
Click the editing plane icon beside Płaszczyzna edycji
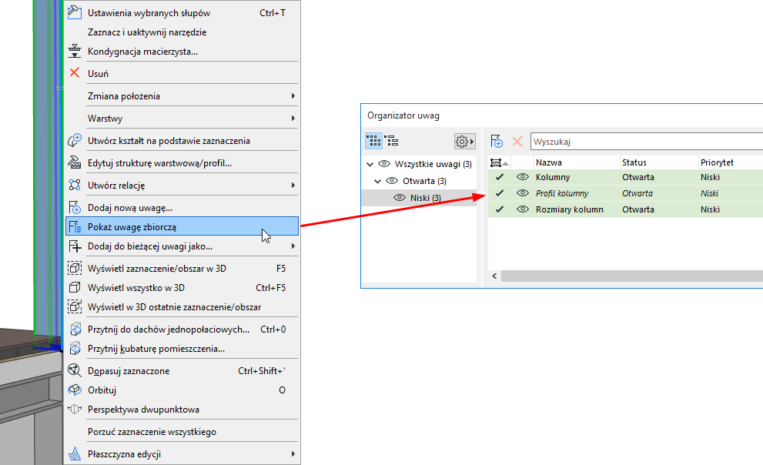pyautogui.click(x=75, y=453)
